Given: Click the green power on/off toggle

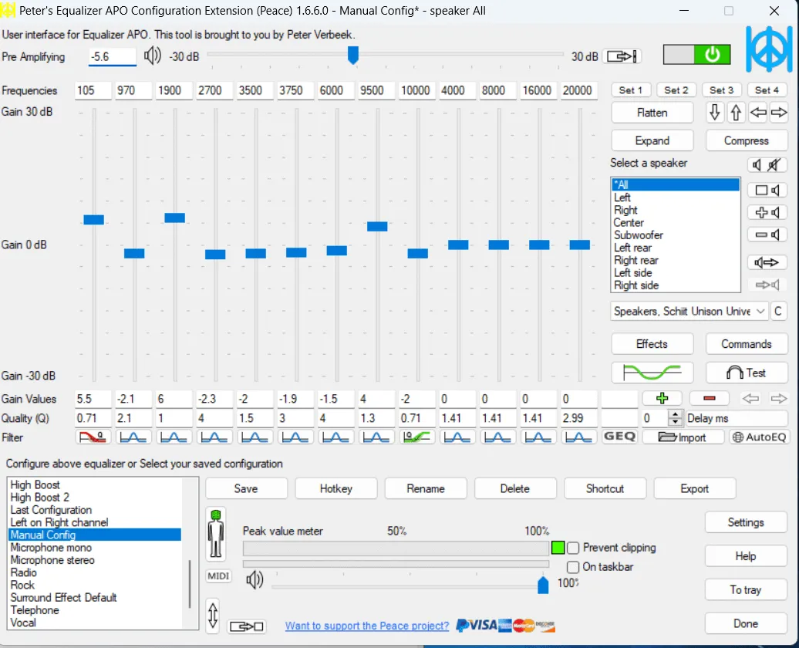Looking at the screenshot, I should 711,55.
